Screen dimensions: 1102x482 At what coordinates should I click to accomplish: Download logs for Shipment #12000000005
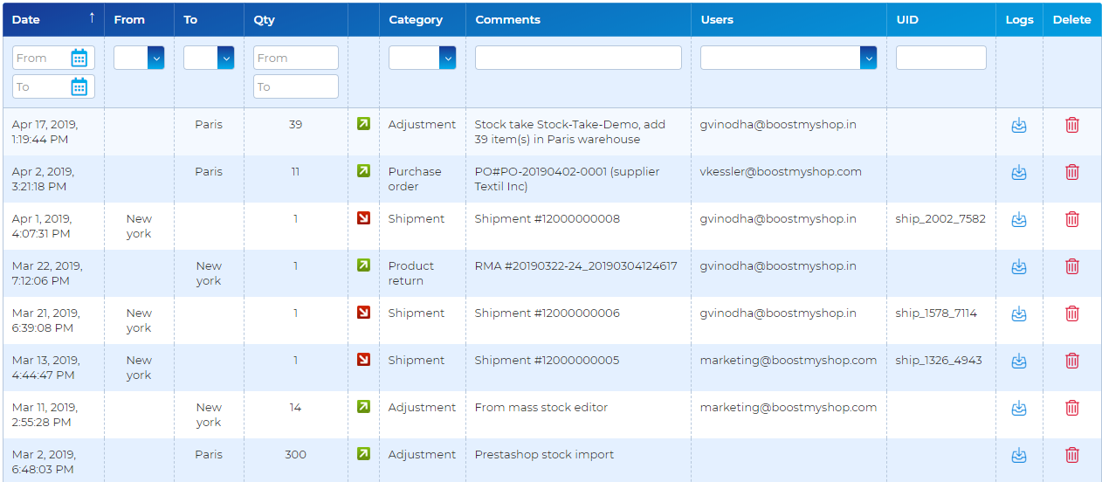coord(1018,361)
